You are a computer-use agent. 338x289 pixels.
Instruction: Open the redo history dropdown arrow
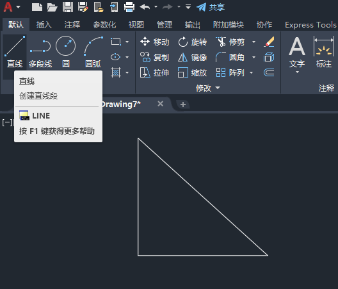(179, 7)
